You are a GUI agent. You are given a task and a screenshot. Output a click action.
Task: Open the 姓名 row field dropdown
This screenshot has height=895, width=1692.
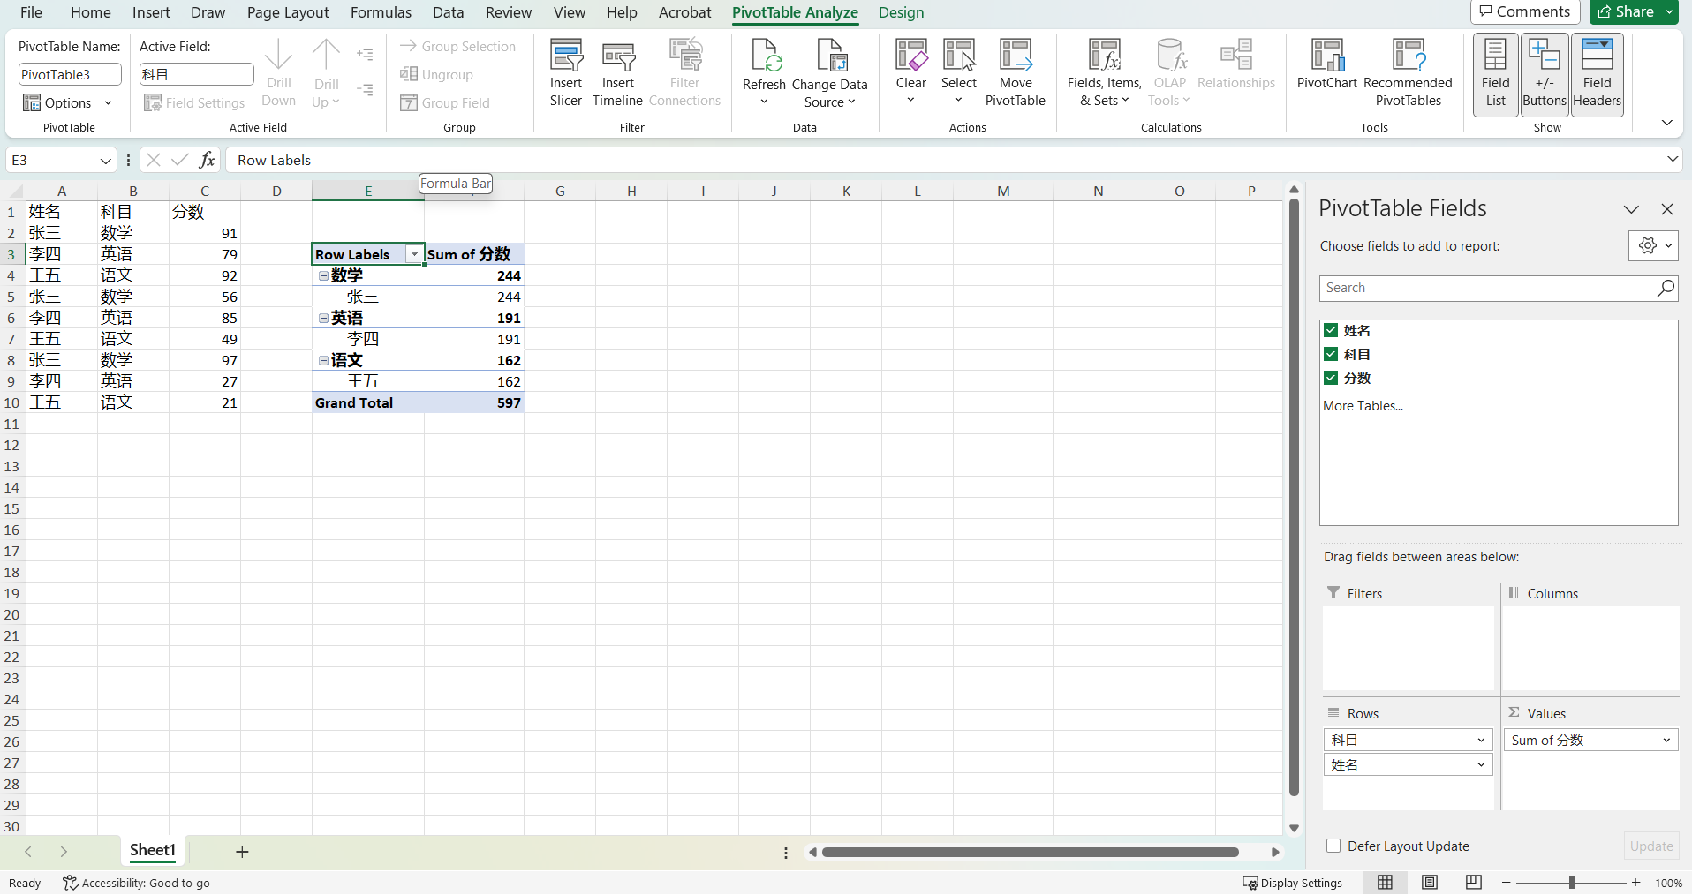1481,764
